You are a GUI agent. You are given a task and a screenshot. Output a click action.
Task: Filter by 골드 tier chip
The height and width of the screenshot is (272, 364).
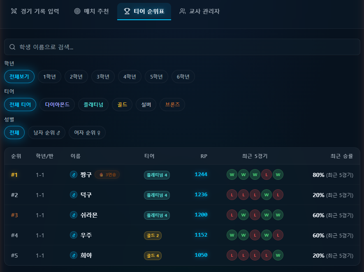pyautogui.click(x=122, y=105)
